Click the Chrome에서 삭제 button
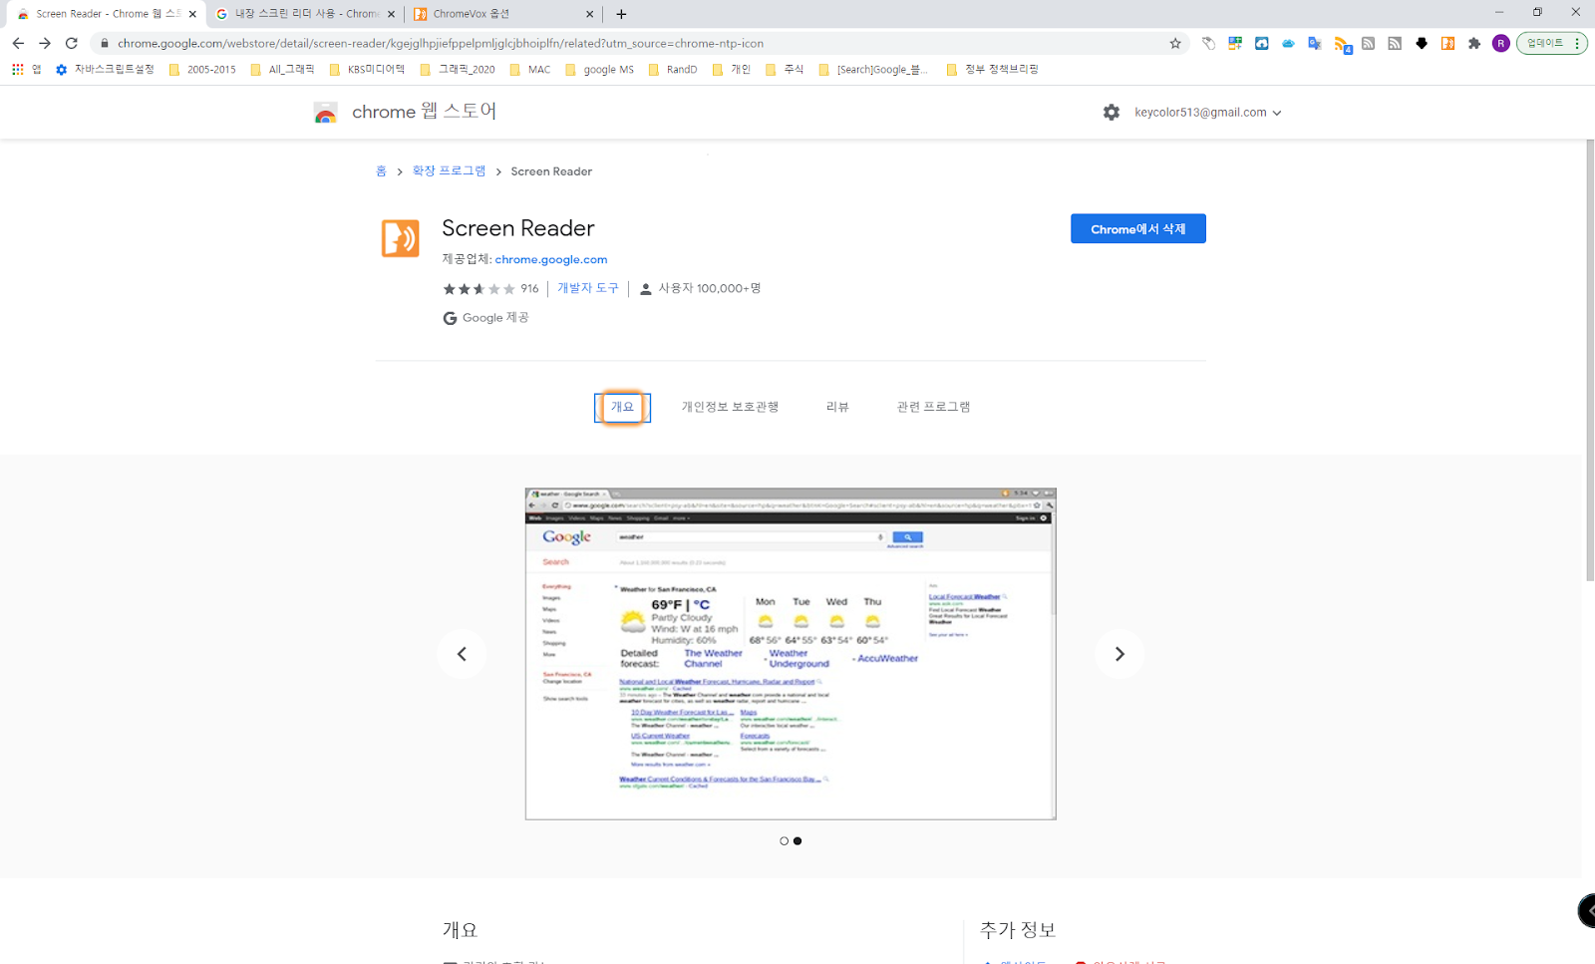1595x964 pixels. point(1138,228)
